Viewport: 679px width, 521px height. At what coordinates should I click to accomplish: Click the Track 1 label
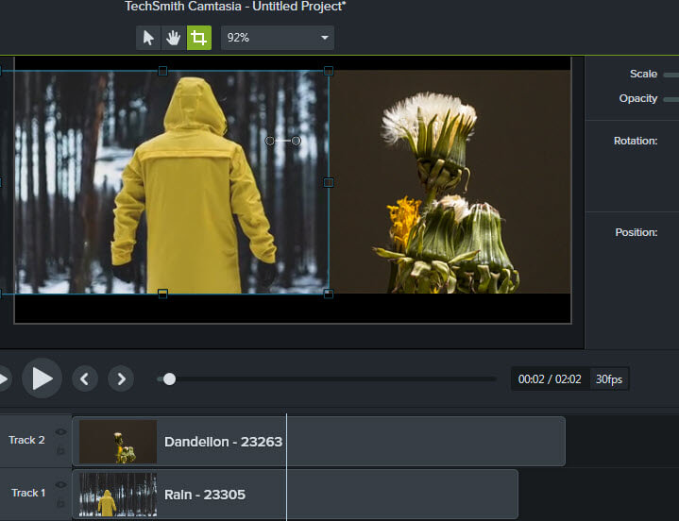pos(27,493)
